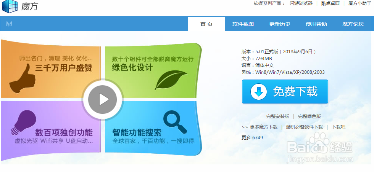Open the 下载吧 link

click(x=339, y=127)
